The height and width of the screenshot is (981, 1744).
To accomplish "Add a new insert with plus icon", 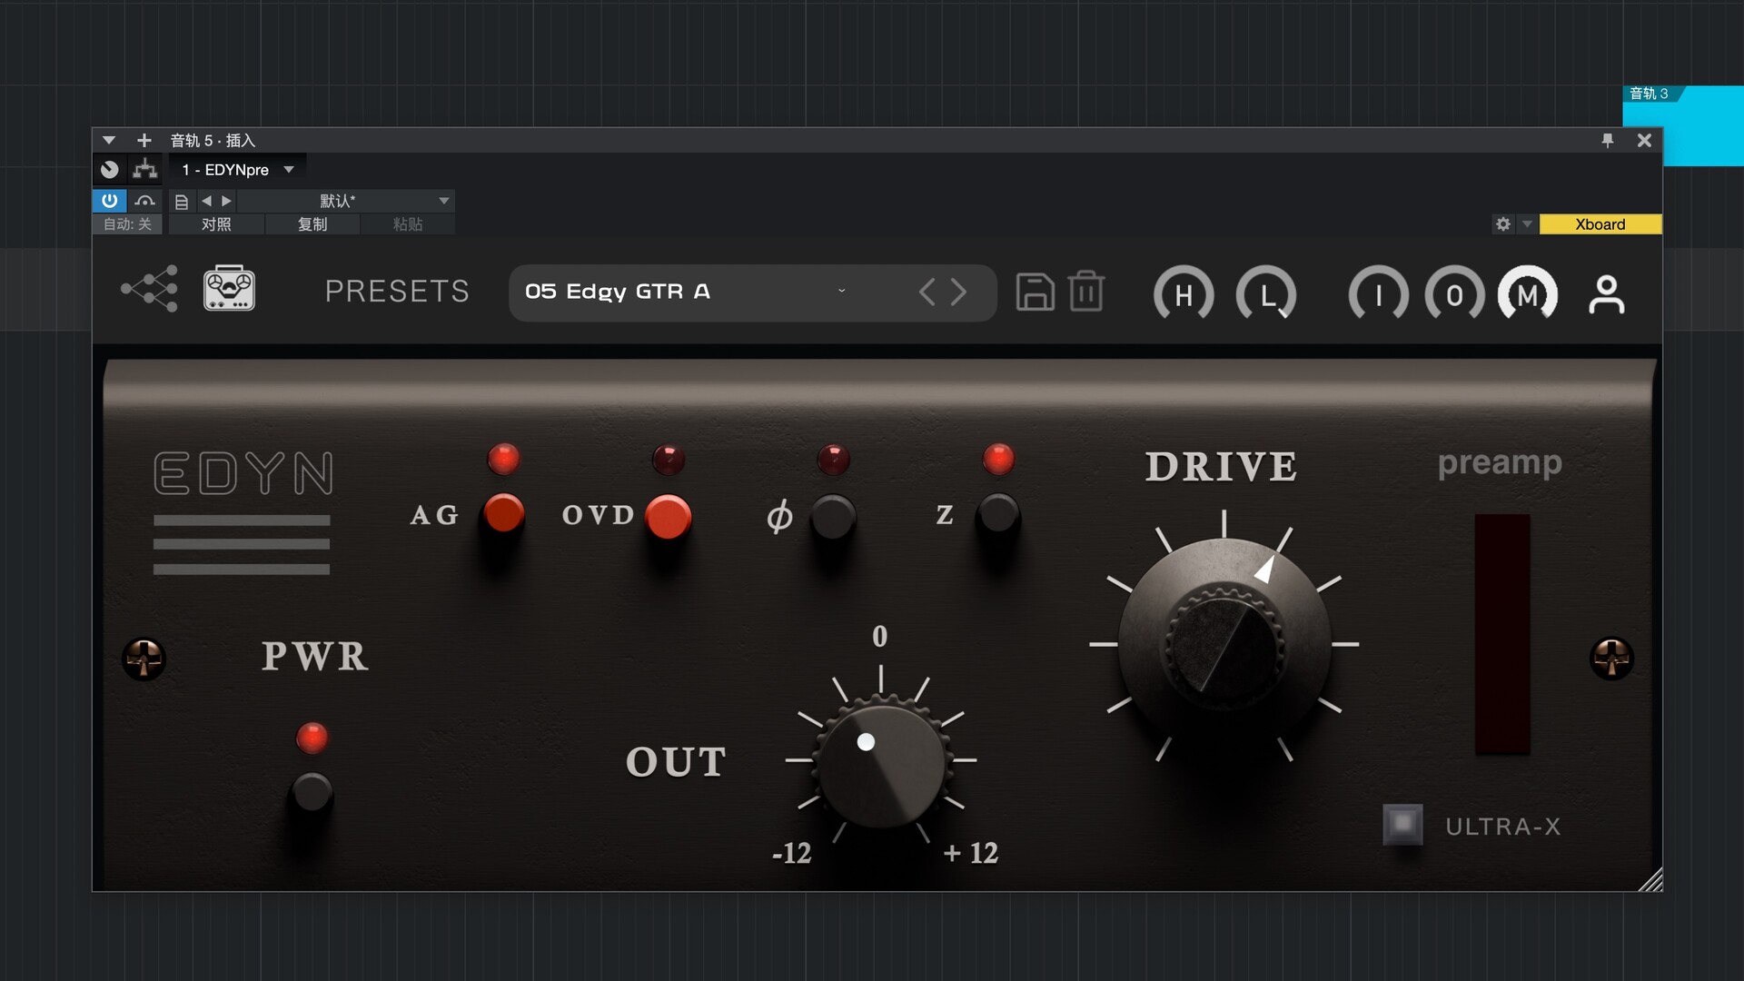I will click(144, 140).
